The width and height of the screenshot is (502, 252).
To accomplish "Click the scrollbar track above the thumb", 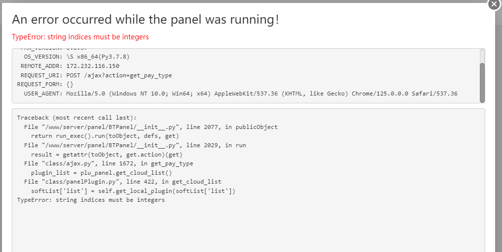I will tap(482, 56).
